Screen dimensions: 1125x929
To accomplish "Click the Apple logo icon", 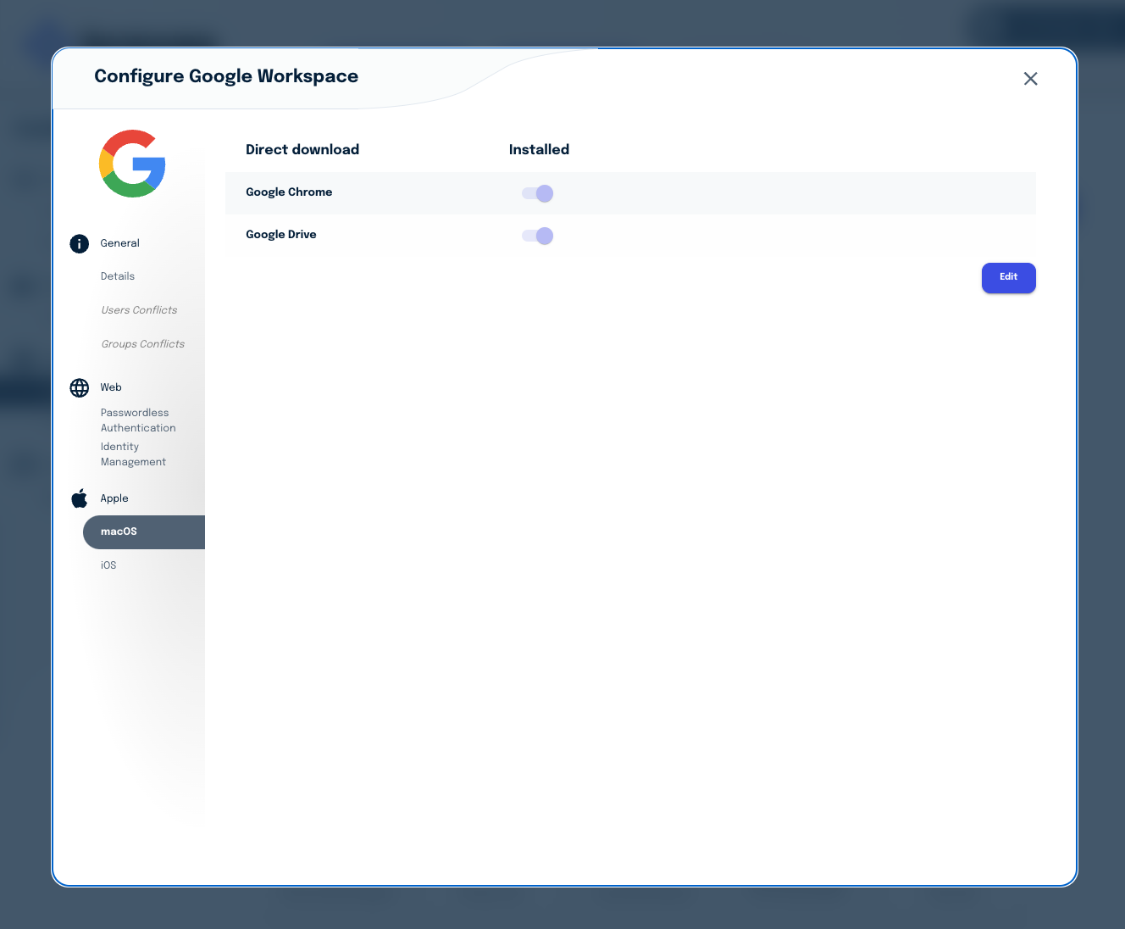I will tap(80, 498).
